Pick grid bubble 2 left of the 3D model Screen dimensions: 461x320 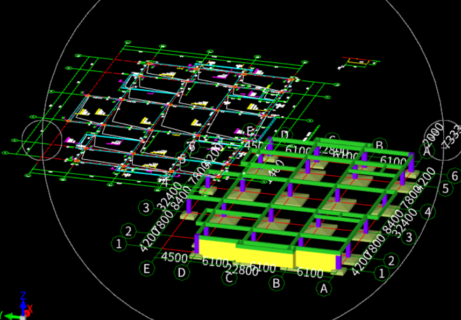point(129,231)
